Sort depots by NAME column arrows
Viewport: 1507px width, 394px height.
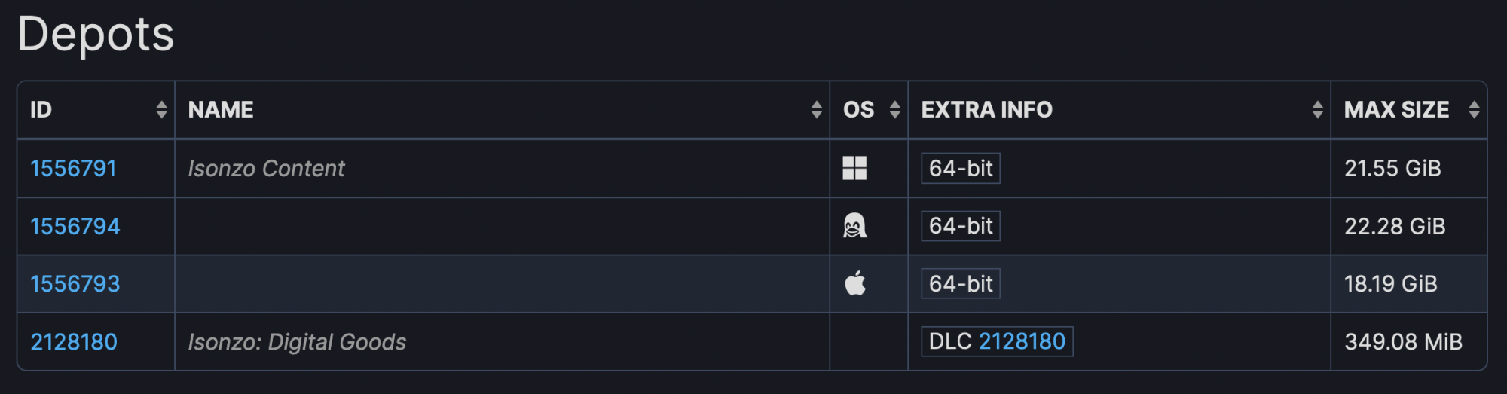coord(816,110)
